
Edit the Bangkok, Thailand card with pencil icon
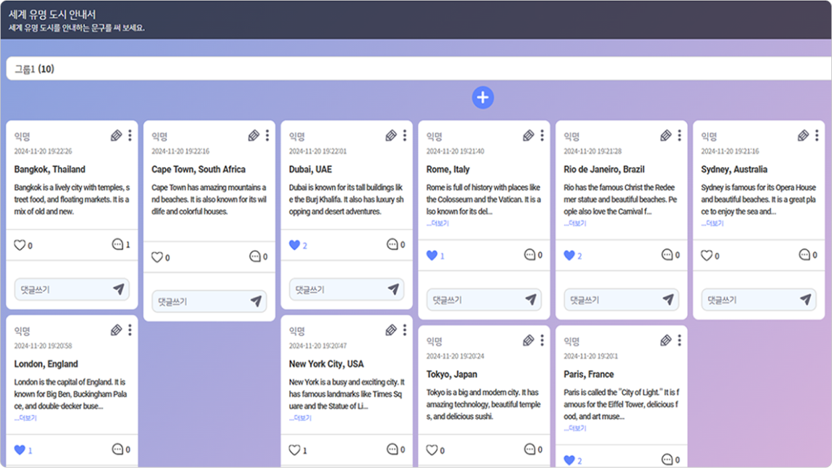116,136
